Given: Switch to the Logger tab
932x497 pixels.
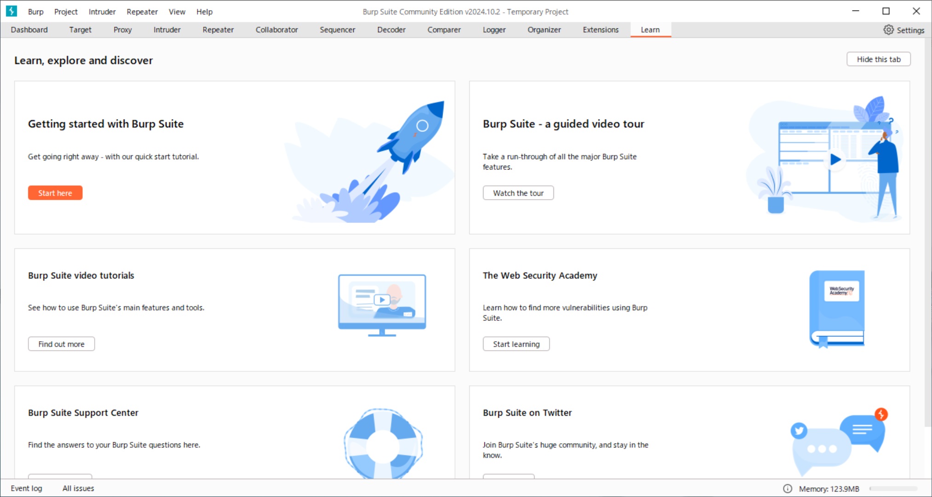Looking at the screenshot, I should click(495, 30).
